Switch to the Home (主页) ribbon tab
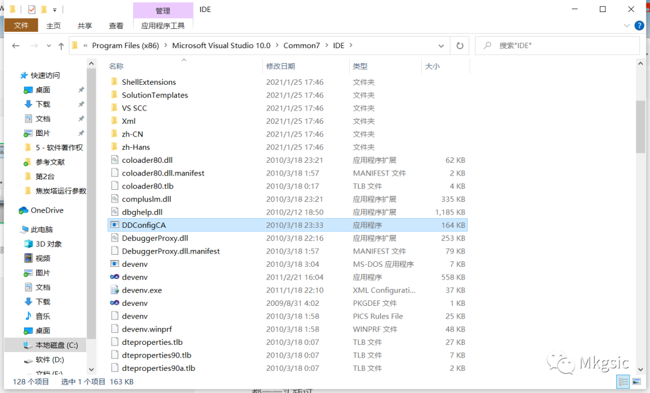Screen dimensions: 650x393 [54, 26]
